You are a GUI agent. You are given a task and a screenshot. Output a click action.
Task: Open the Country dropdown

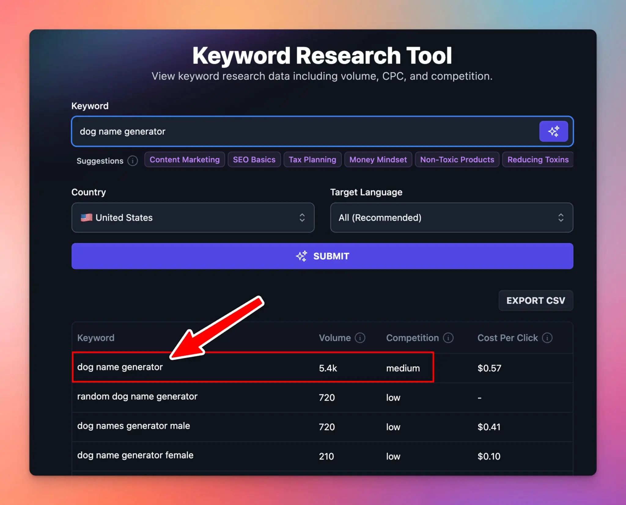[193, 218]
